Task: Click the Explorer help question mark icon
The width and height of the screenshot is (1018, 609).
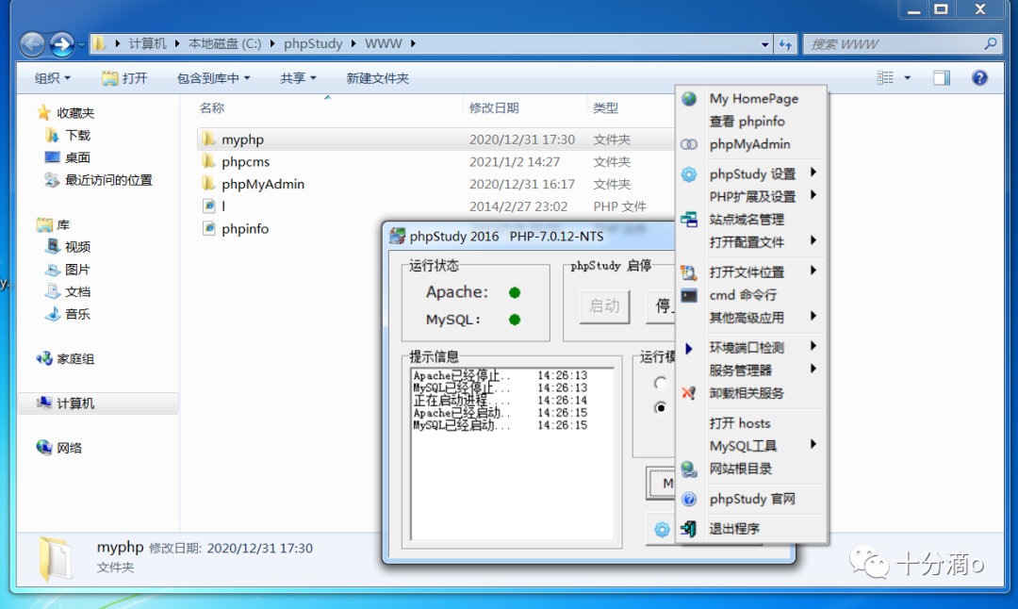Action: pos(979,78)
